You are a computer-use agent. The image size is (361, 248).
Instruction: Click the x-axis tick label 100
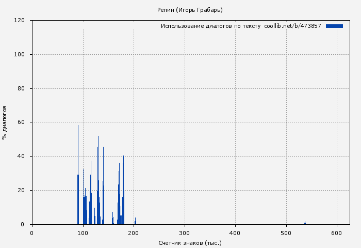point(83,233)
